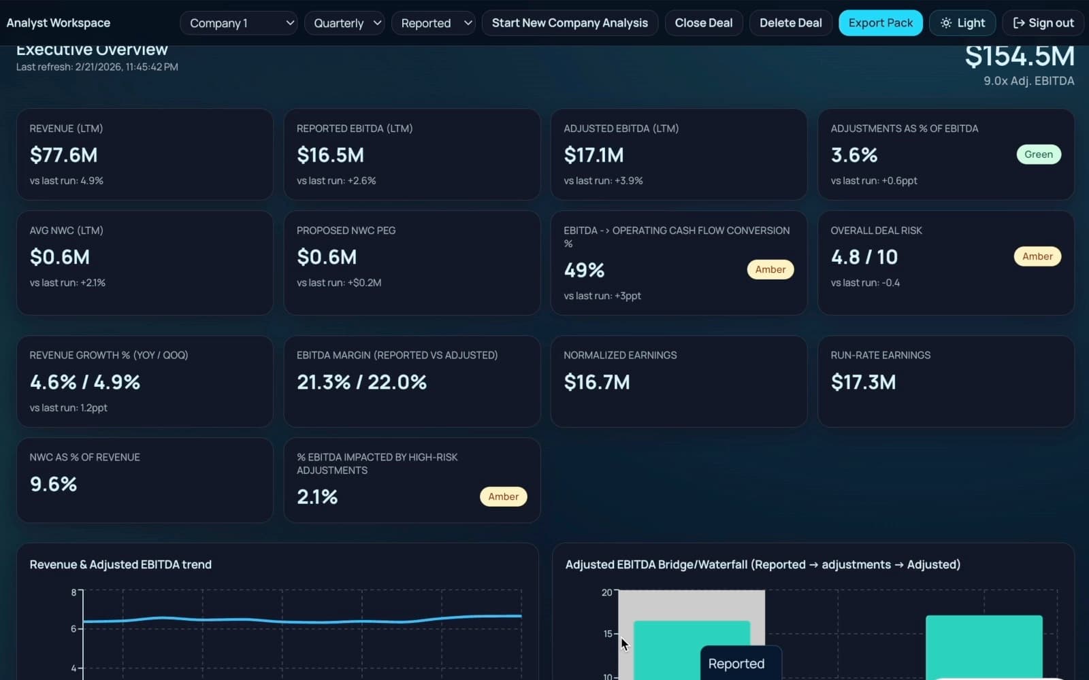Click the Export Pack button

click(881, 23)
